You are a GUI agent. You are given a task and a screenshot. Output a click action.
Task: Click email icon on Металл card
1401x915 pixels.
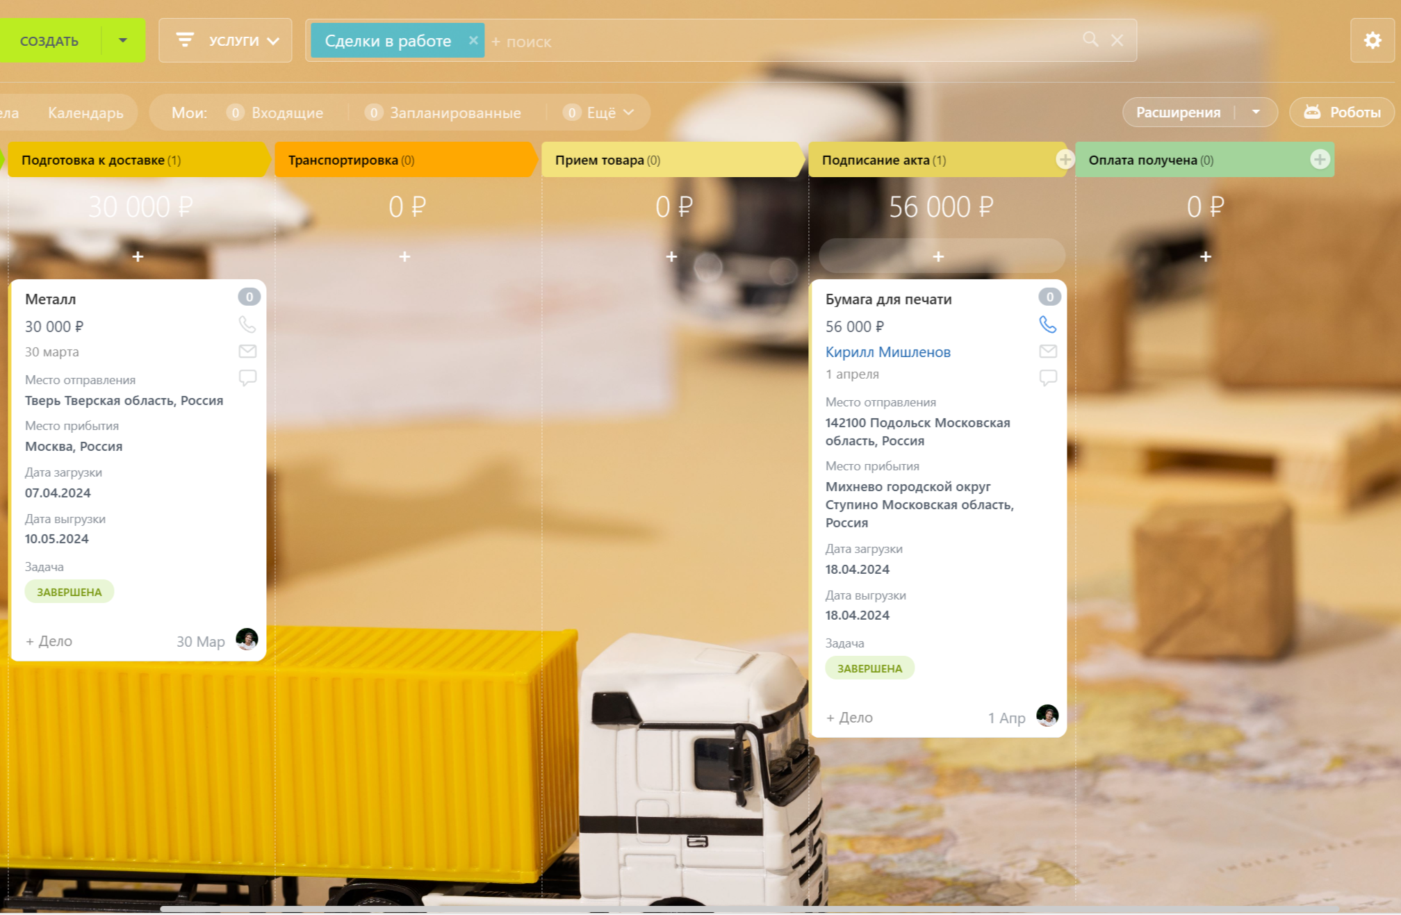[x=247, y=351]
